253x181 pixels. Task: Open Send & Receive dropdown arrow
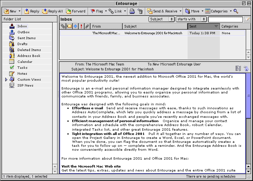click(180, 11)
